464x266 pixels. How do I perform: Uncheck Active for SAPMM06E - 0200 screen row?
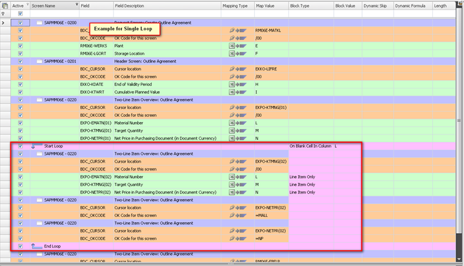(21, 23)
